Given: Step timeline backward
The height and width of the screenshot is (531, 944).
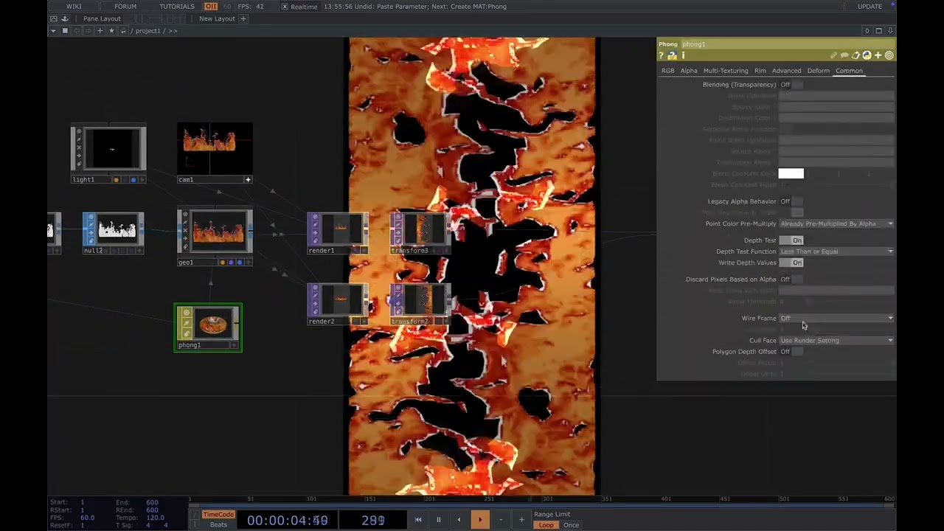Looking at the screenshot, I should pos(459,520).
